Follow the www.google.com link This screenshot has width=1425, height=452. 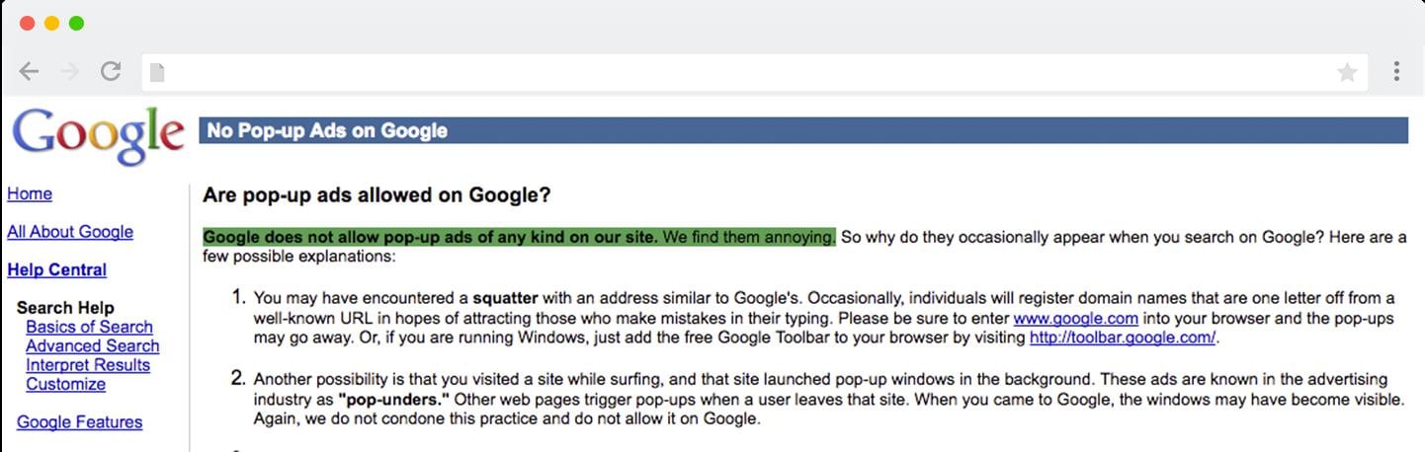pyautogui.click(x=1075, y=319)
